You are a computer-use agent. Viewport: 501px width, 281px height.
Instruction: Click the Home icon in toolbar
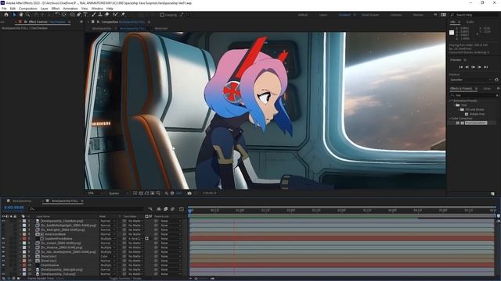click(6, 15)
